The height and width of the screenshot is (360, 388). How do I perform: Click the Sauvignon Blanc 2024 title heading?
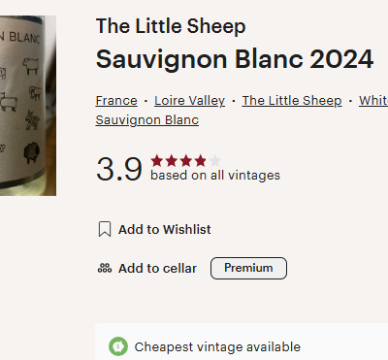[235, 59]
